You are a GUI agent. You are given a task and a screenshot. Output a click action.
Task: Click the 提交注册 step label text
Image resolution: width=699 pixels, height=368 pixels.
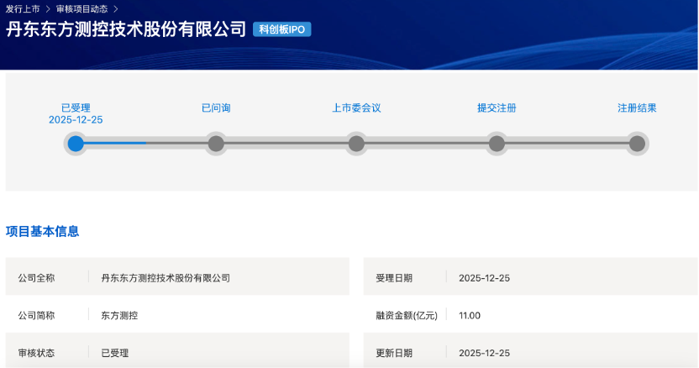pyautogui.click(x=497, y=108)
